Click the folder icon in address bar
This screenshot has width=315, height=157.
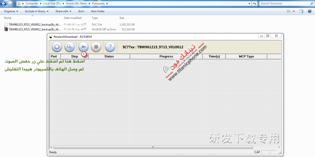click(19, 3)
